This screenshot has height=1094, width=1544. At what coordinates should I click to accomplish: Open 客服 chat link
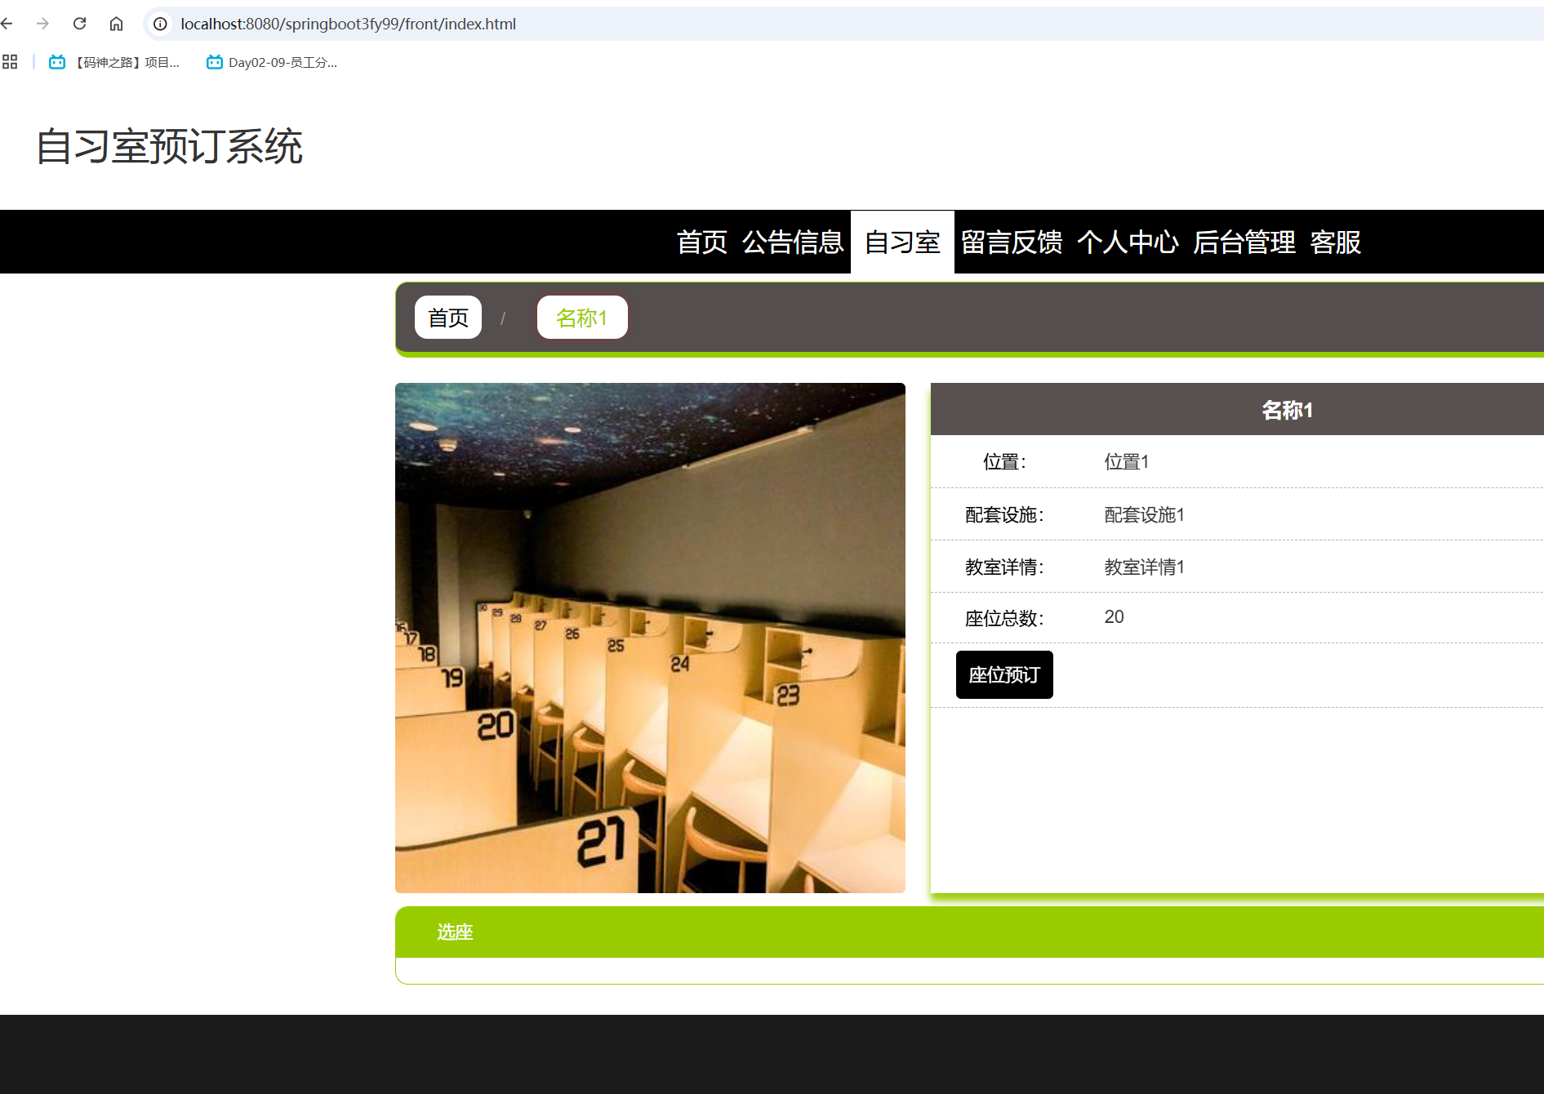pyautogui.click(x=1335, y=242)
